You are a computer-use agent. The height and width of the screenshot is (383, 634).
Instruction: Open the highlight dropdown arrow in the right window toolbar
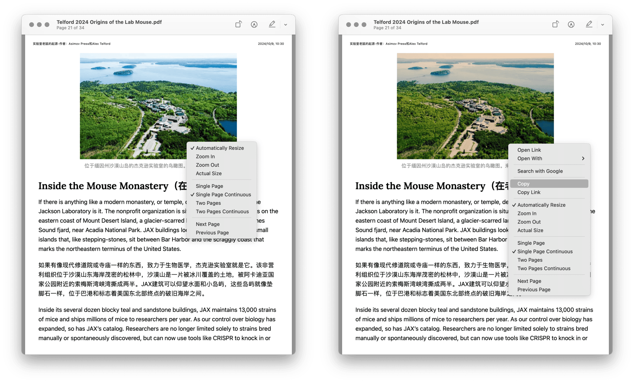click(603, 25)
